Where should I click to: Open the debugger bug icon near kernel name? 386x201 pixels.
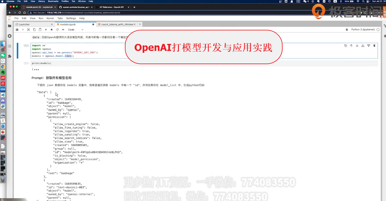coord(347,30)
